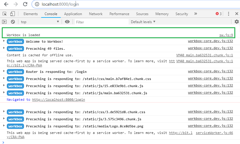Open the Security tab
This screenshot has width=240, height=144.
point(182,14)
